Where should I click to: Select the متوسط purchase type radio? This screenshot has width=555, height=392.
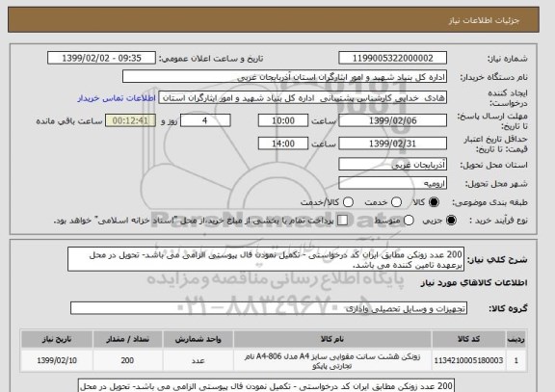coord(409,221)
